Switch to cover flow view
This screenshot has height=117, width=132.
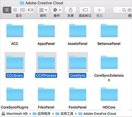[31, 10]
